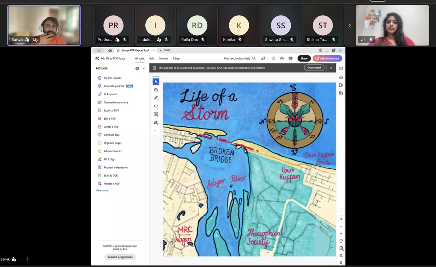Click the cloud upload icon

click(x=282, y=58)
